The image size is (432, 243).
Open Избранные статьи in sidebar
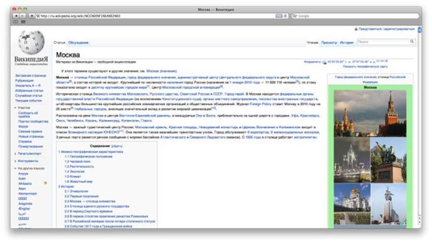29,90
